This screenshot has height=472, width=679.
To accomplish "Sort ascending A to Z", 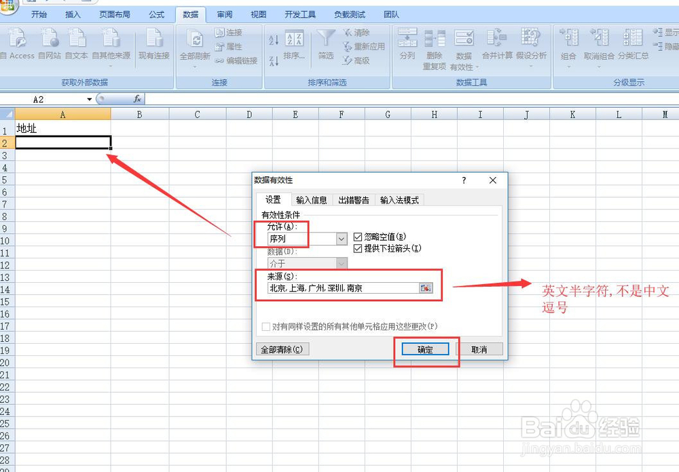I will (x=274, y=40).
